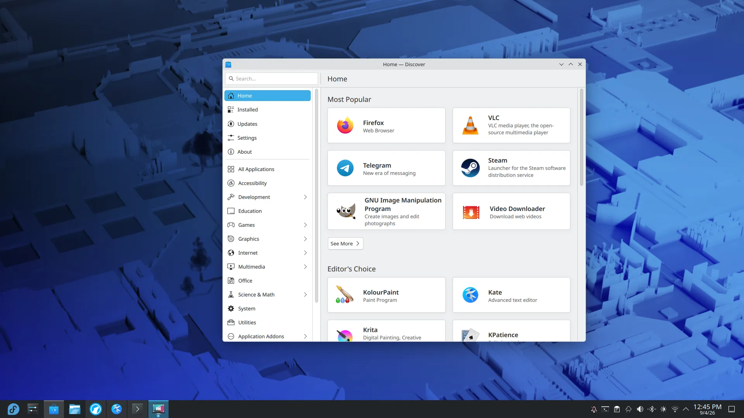Open the Updates page
This screenshot has height=418, width=744.
(x=267, y=124)
